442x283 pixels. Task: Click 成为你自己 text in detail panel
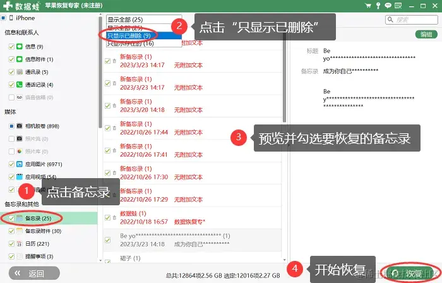350,71
